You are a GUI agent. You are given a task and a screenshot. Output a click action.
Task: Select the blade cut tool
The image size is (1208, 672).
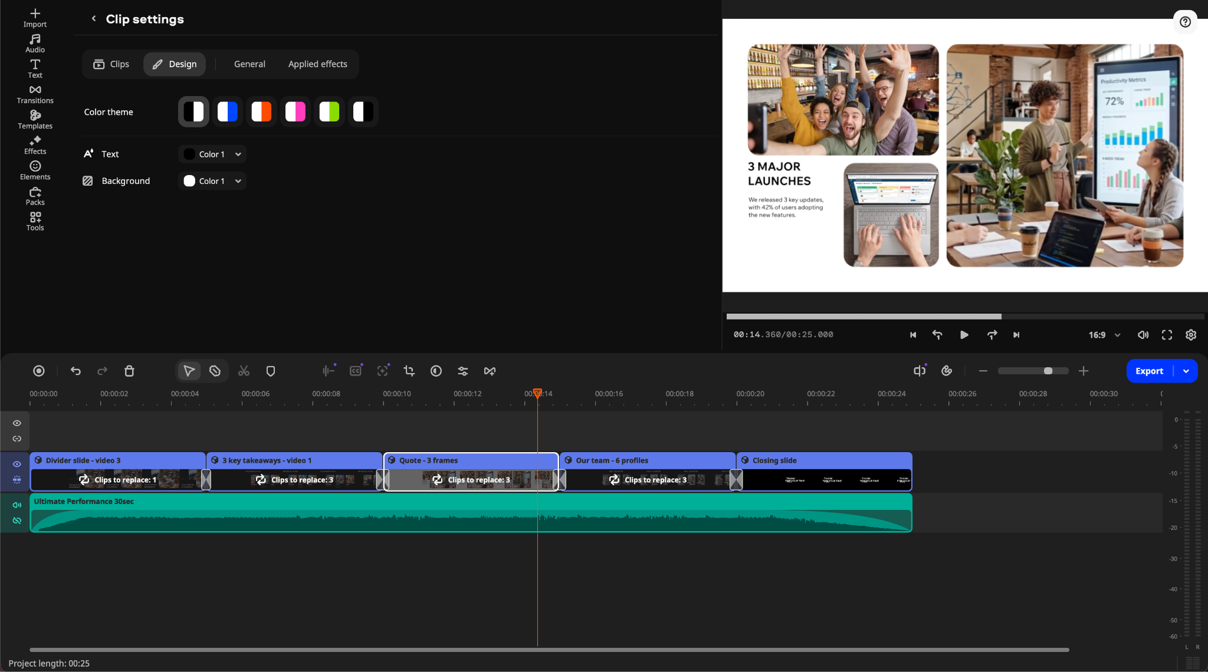pyautogui.click(x=215, y=371)
